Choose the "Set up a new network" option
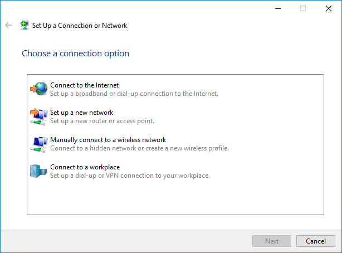This screenshot has height=253, width=342. pyautogui.click(x=81, y=113)
